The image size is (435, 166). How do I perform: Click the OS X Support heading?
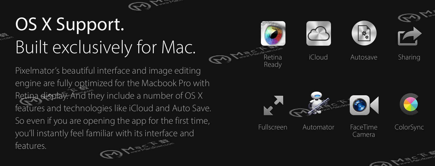click(x=70, y=25)
